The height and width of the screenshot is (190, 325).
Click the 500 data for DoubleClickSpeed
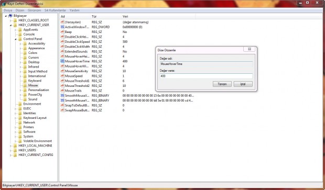125,41
